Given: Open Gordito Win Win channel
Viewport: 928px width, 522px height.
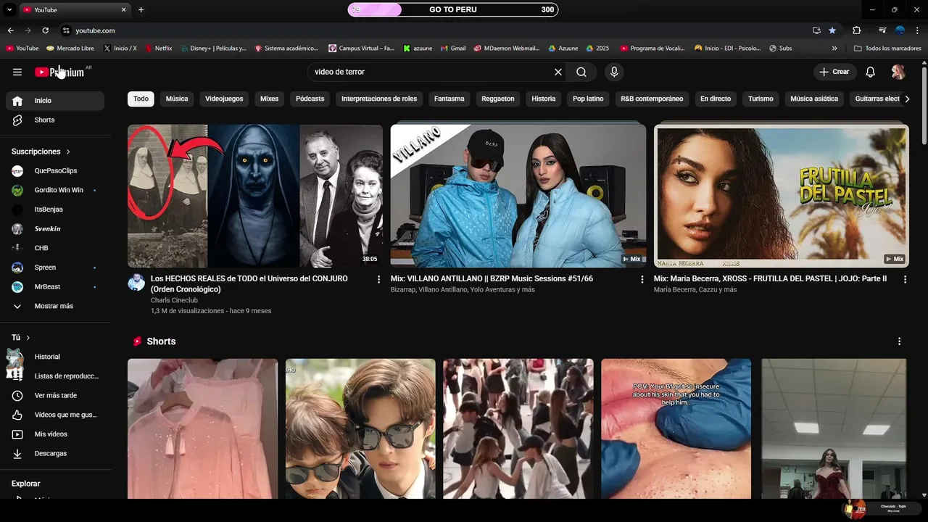Looking at the screenshot, I should pyautogui.click(x=55, y=190).
